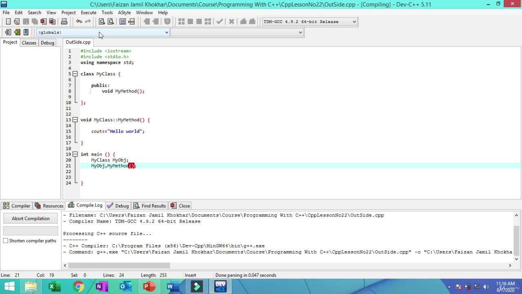Click the compile log scroll right arrow
The width and height of the screenshot is (522, 294).
coord(510,265)
